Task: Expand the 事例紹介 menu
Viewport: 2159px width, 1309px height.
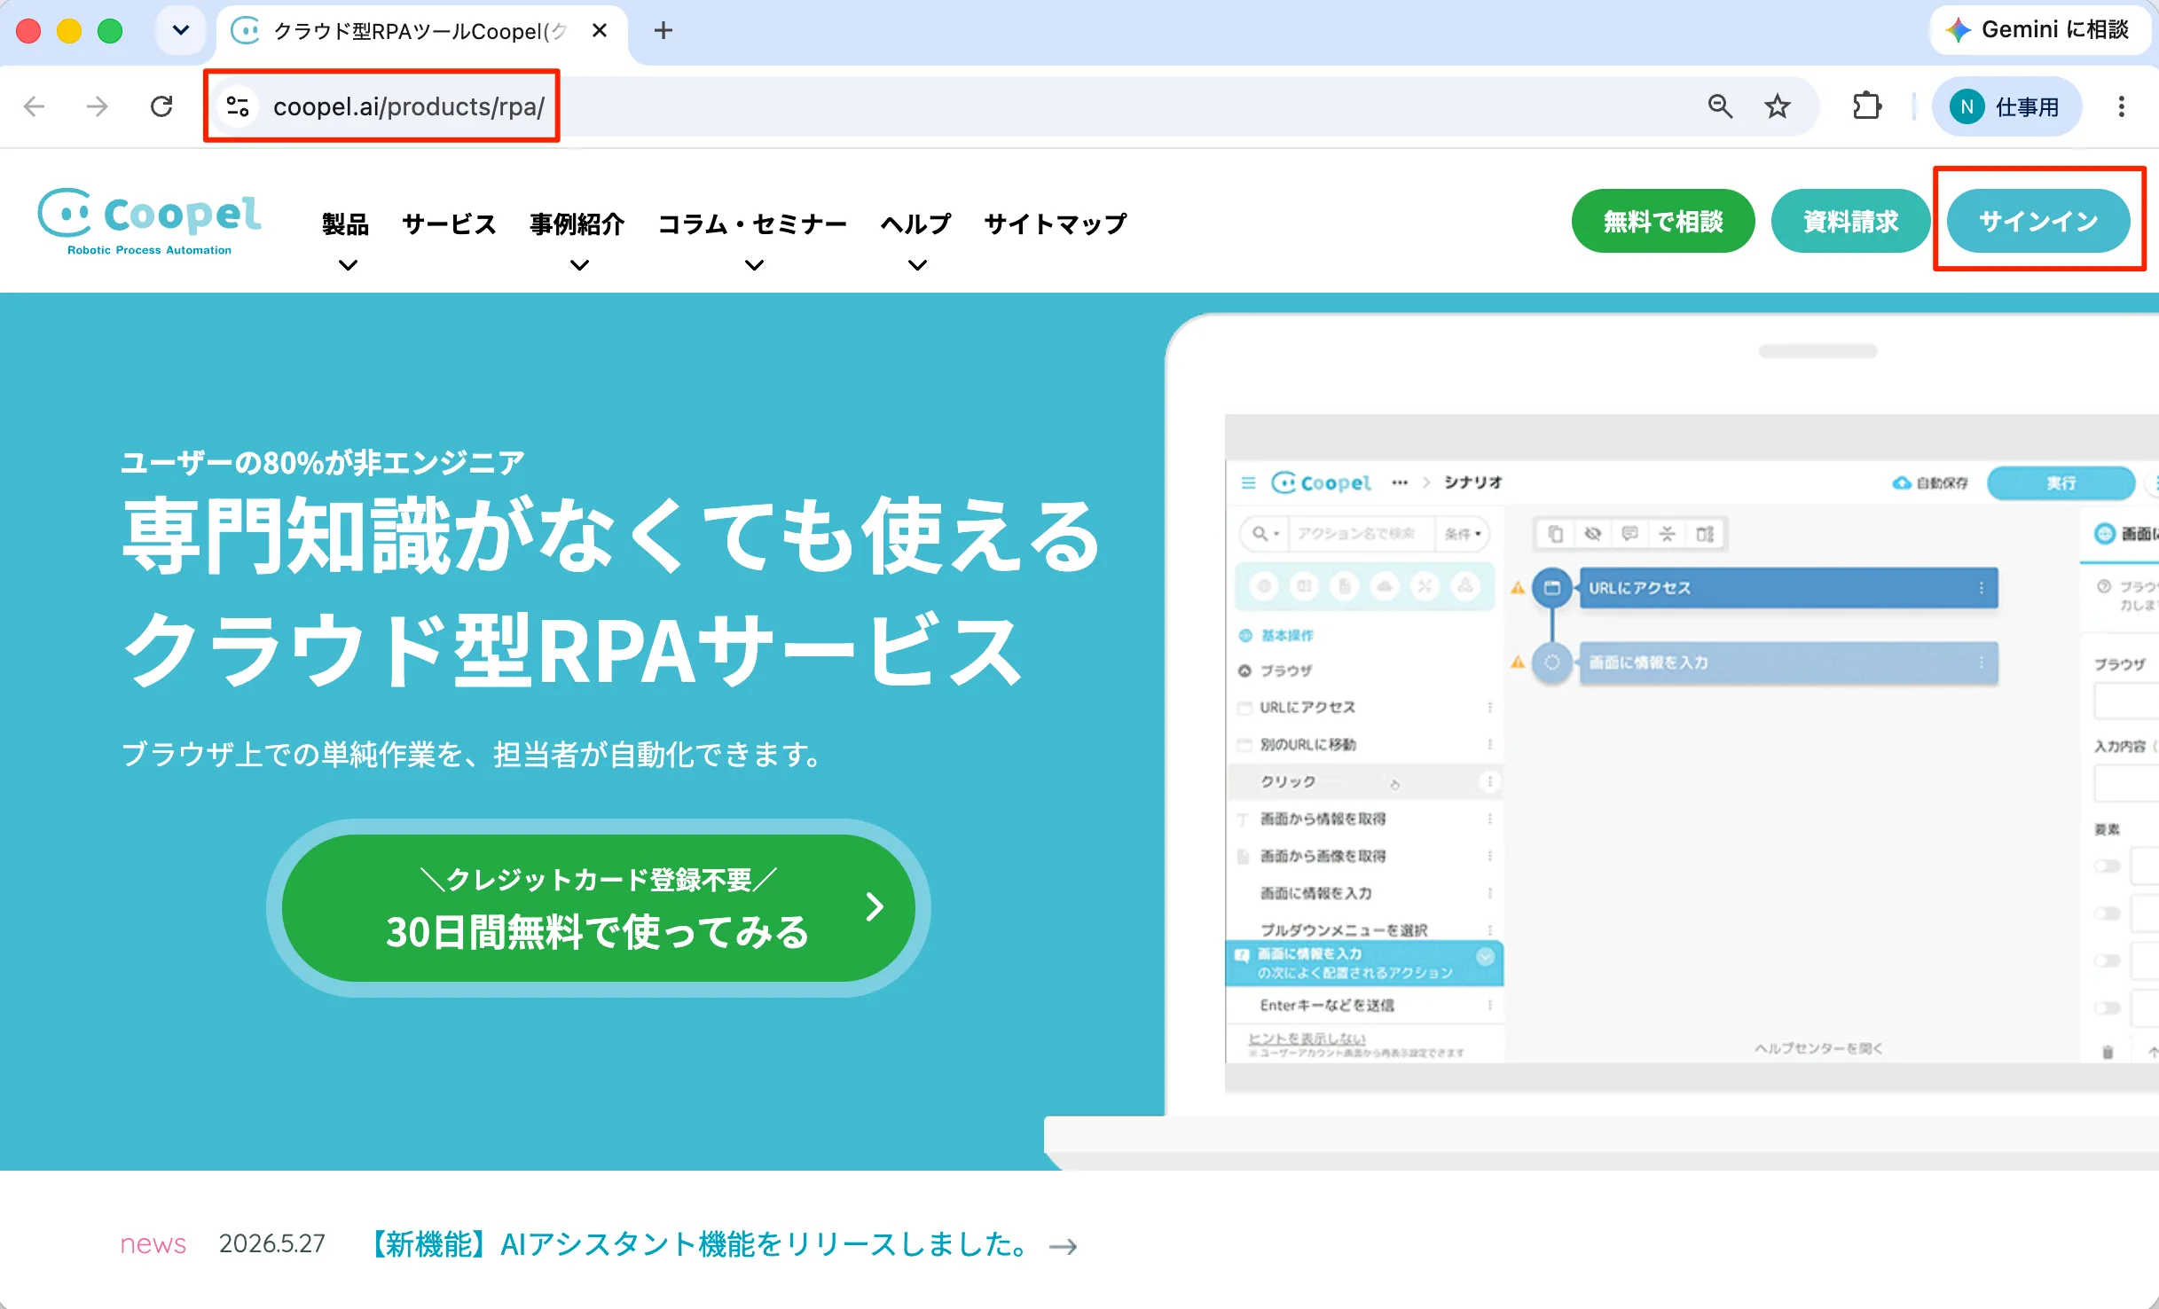Action: coord(577,239)
